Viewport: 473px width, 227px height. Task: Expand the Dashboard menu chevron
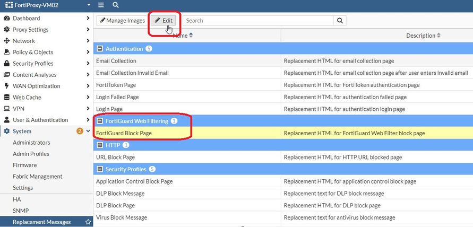pos(88,18)
